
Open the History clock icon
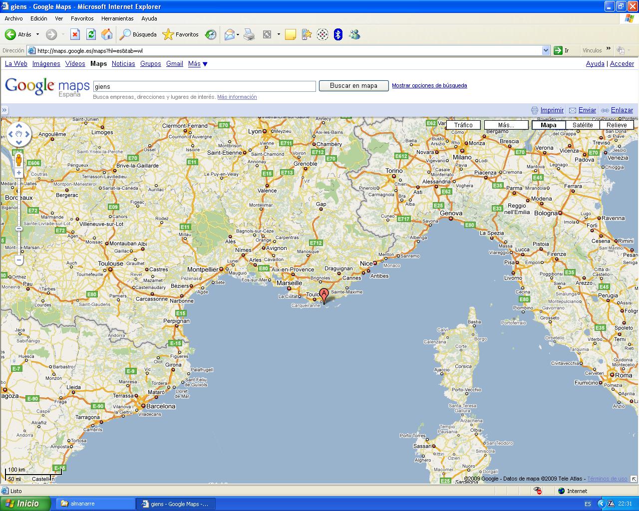[x=211, y=34]
